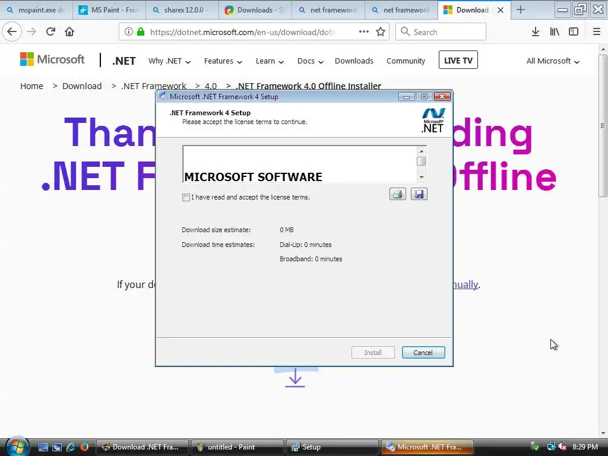Image resolution: width=608 pixels, height=456 pixels.
Task: Launch Internet Explorer from quick launch
Action: 71,447
